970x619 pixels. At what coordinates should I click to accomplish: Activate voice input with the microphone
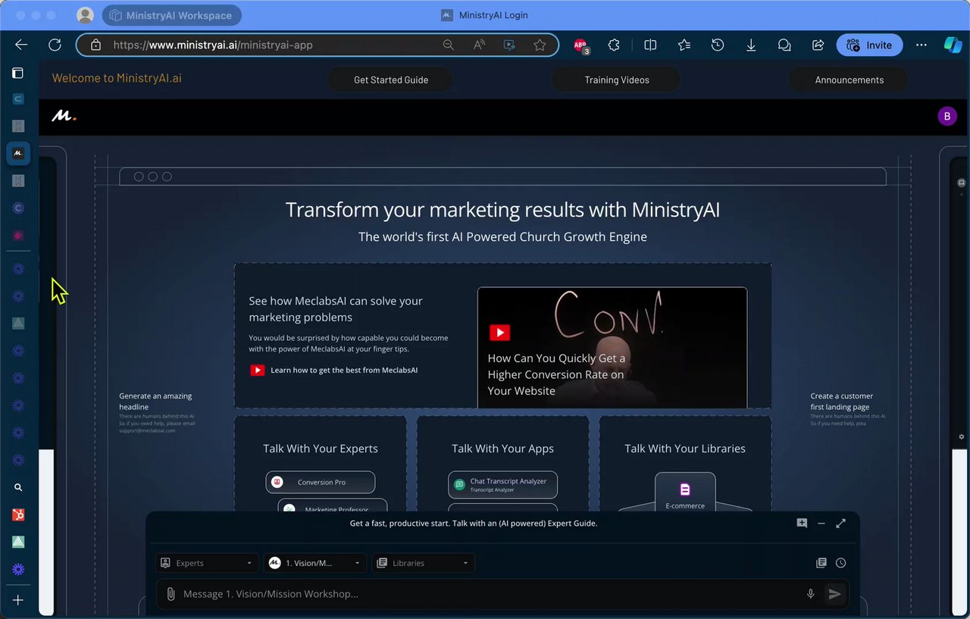pos(811,594)
